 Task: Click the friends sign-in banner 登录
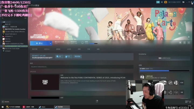[164, 58]
